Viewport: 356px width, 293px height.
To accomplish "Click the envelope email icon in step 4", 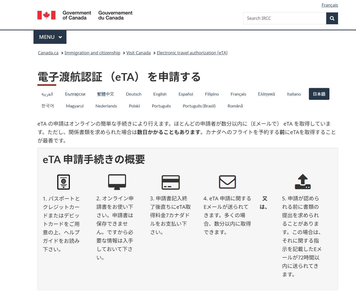I will (x=227, y=182).
